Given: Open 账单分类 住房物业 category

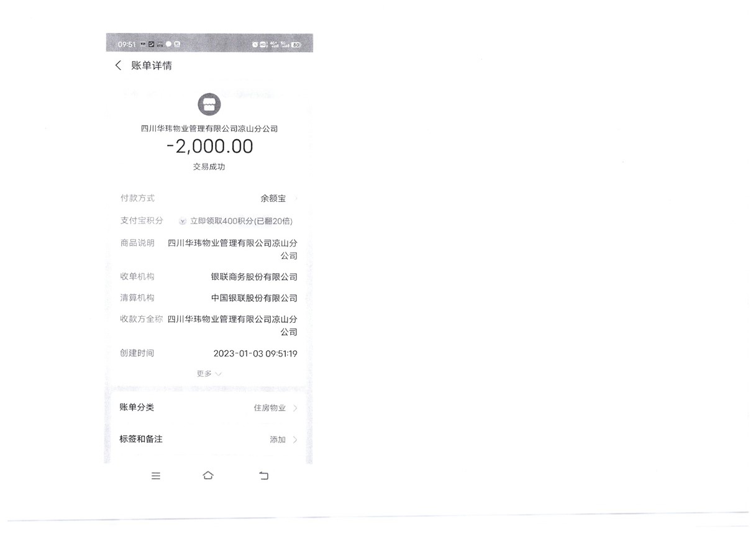Looking at the screenshot, I should tap(209, 408).
